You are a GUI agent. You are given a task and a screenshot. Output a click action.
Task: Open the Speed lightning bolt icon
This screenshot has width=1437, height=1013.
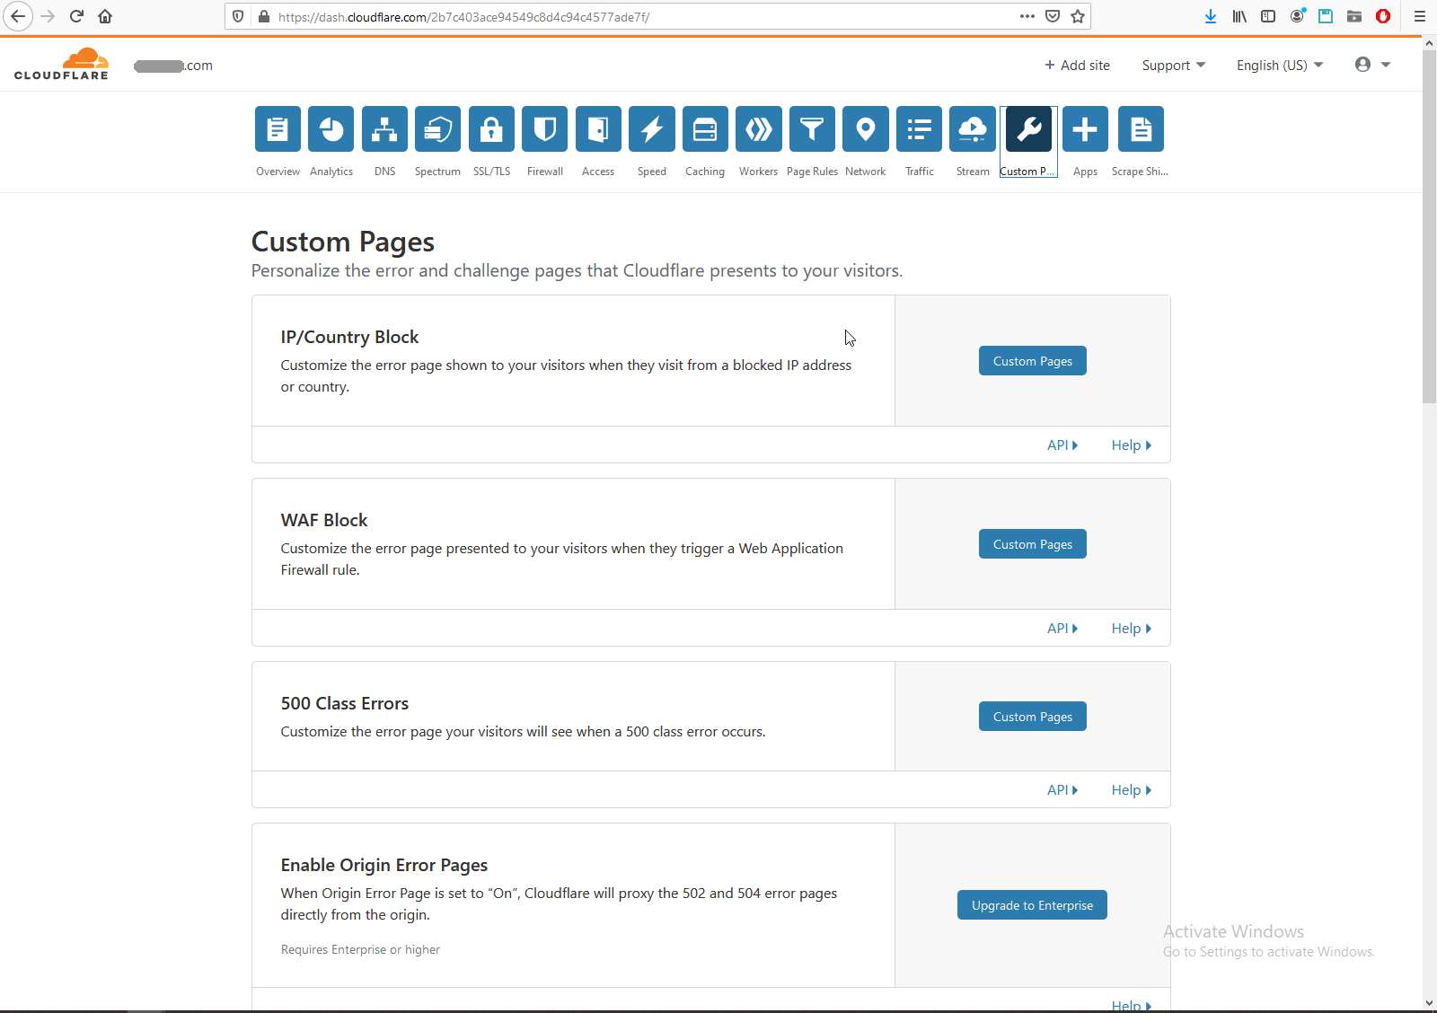[652, 129]
